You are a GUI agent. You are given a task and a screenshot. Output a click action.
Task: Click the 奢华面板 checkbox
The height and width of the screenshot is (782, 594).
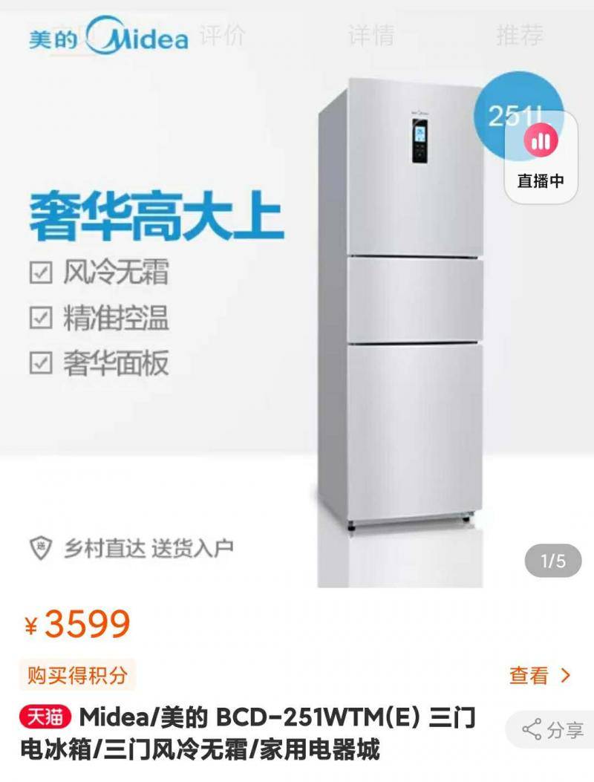click(x=41, y=362)
